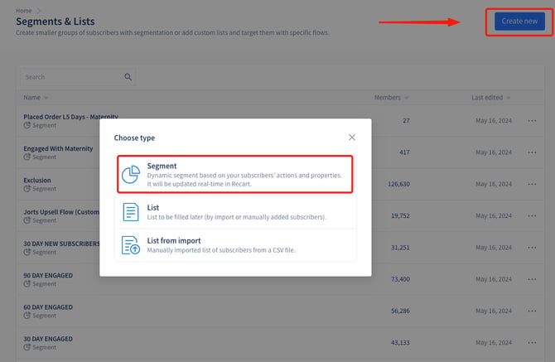Screen dimensions: 555x362
Task: Open the 90 DAY ENGAGED segment
Action: (48, 275)
